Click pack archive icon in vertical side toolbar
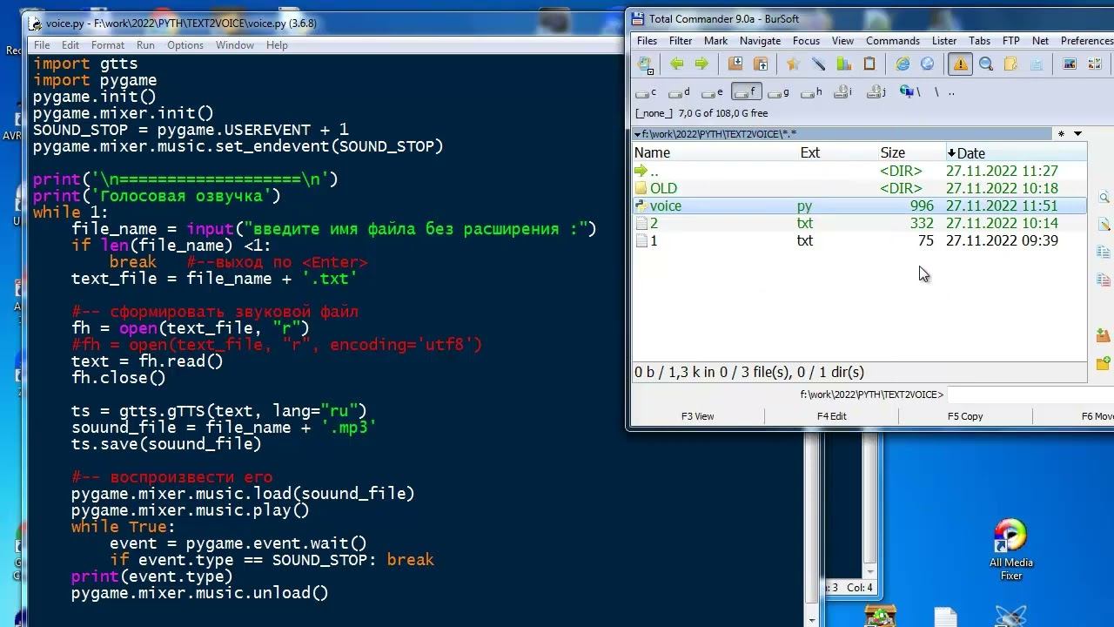This screenshot has height=627, width=1114. 1104,335
